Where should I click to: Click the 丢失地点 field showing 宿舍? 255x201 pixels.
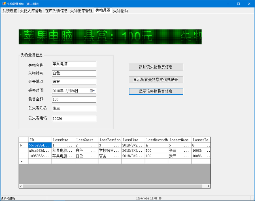coord(74,82)
